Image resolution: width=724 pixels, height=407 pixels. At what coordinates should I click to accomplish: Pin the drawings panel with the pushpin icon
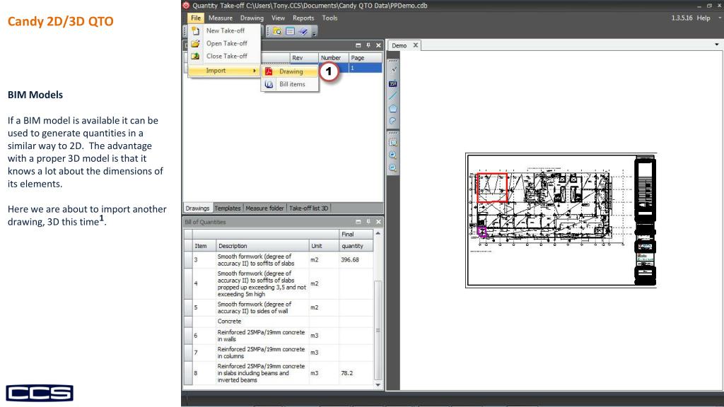coord(368,45)
